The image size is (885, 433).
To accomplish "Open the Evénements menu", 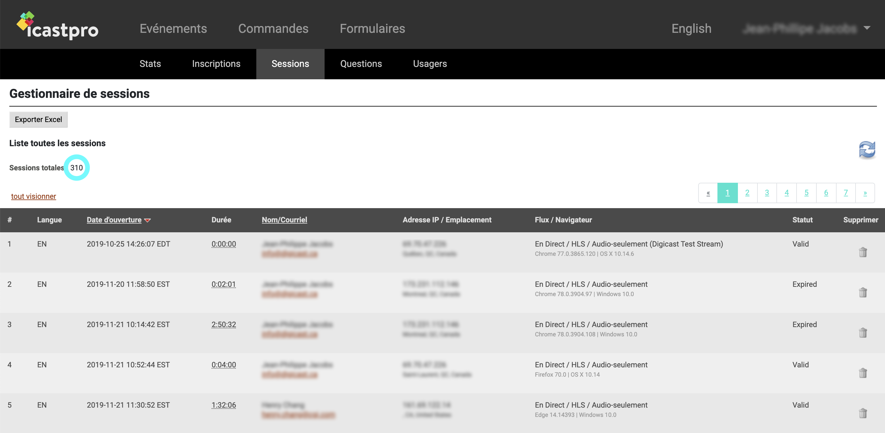I will pos(173,28).
